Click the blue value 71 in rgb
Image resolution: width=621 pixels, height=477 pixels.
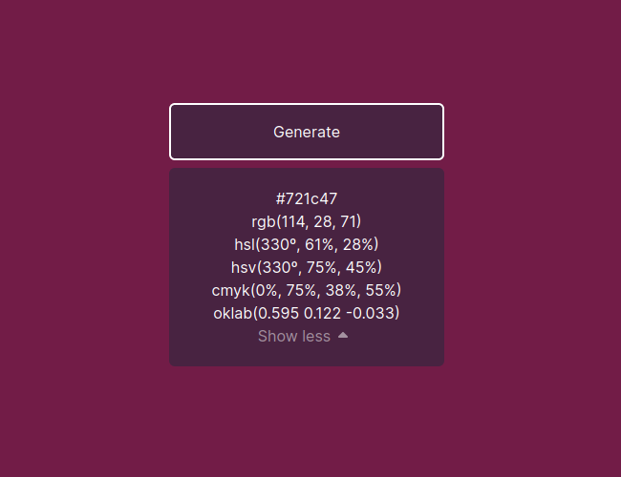point(349,221)
